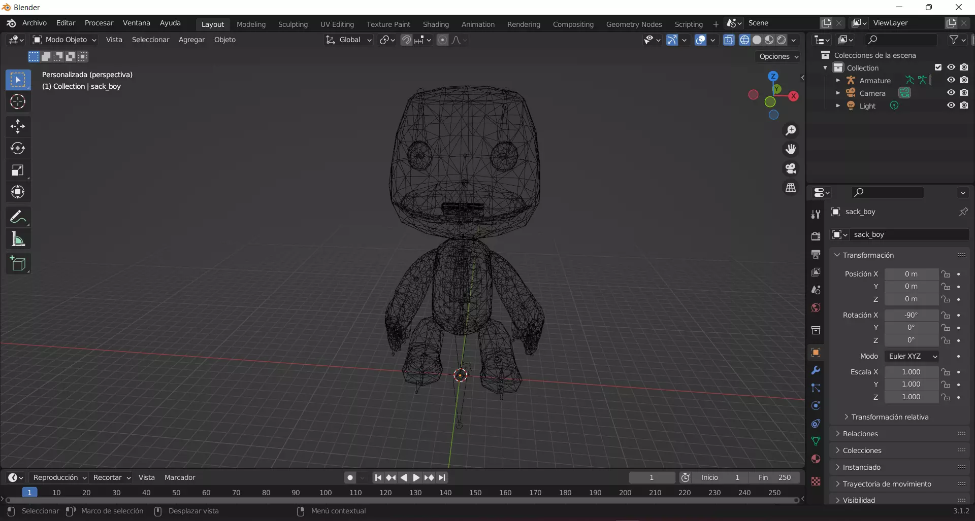975x521 pixels.
Task: Toggle proportional editing button
Action: [x=442, y=40]
